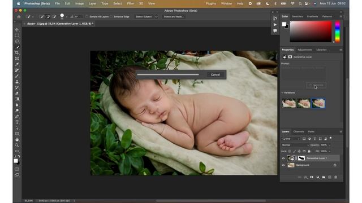Choose Subtract from selection brush mode

(54, 16)
